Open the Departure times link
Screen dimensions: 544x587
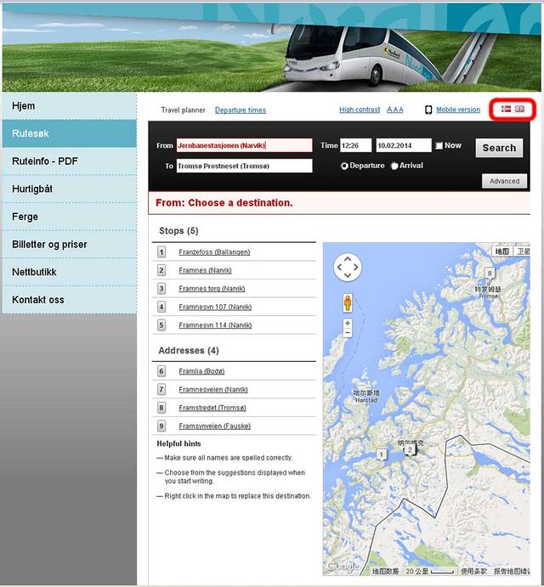(x=240, y=110)
